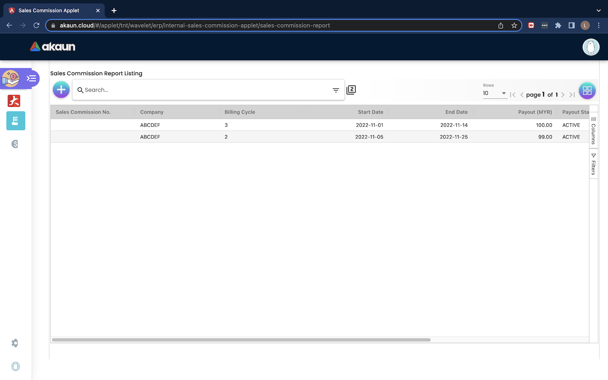Screen dimensions: 608x380
Task: Bookmark this page with the star icon
Action: pyautogui.click(x=514, y=25)
